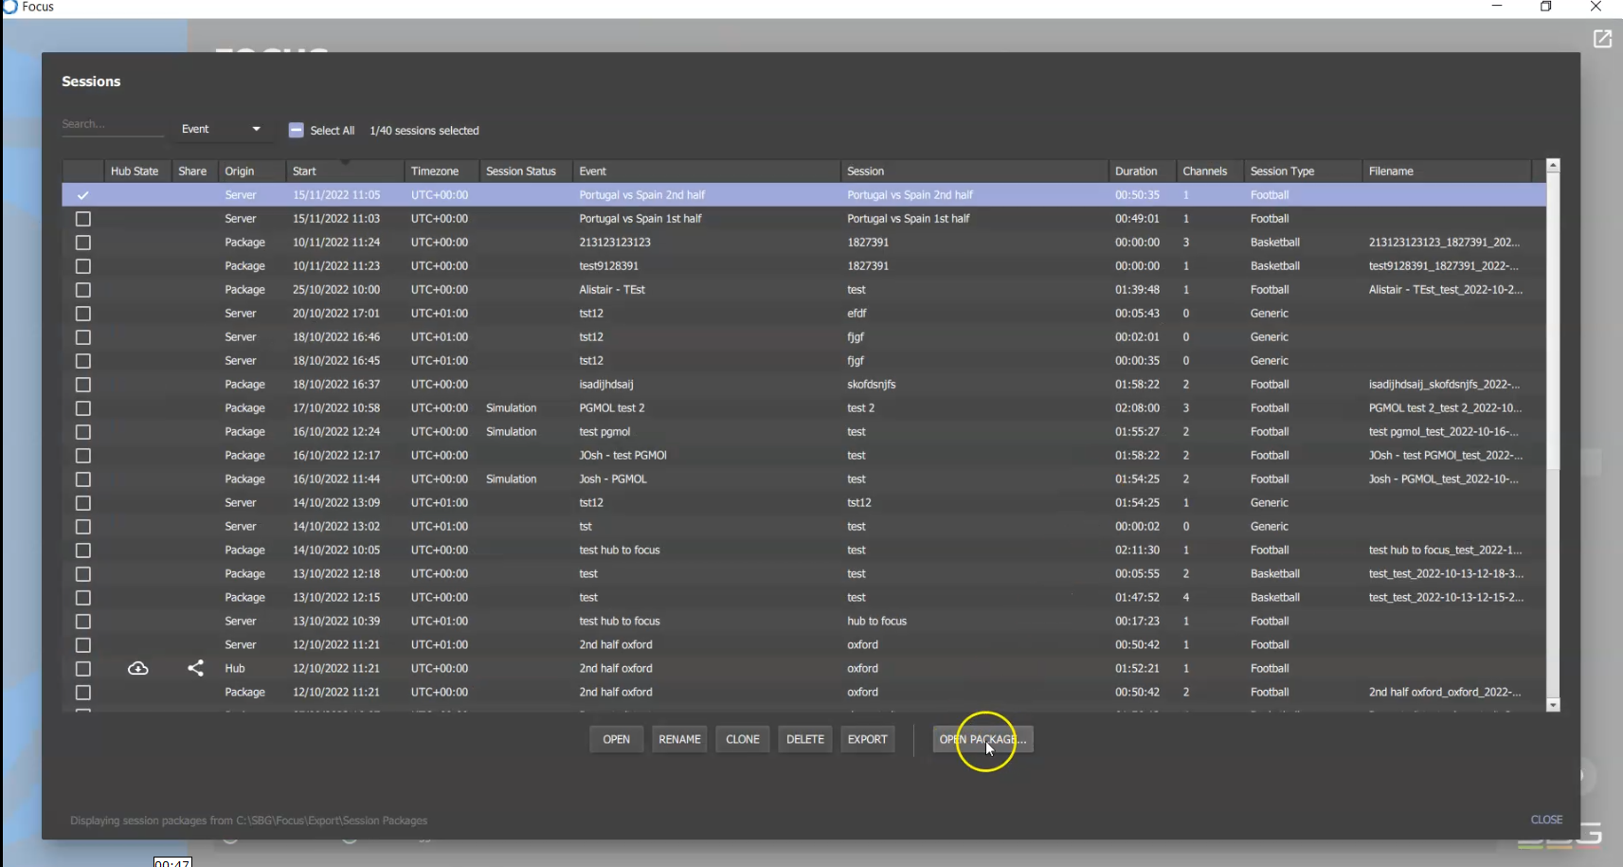Uncheck the Portugal vs Spain 2nd half row
The width and height of the screenshot is (1623, 867).
pyautogui.click(x=82, y=195)
